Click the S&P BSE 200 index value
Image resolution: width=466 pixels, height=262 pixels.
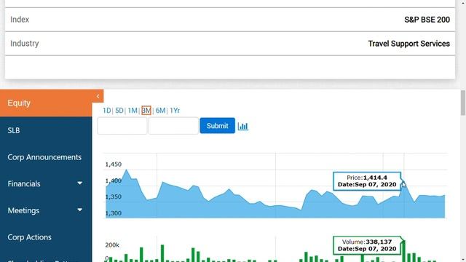[x=427, y=20]
